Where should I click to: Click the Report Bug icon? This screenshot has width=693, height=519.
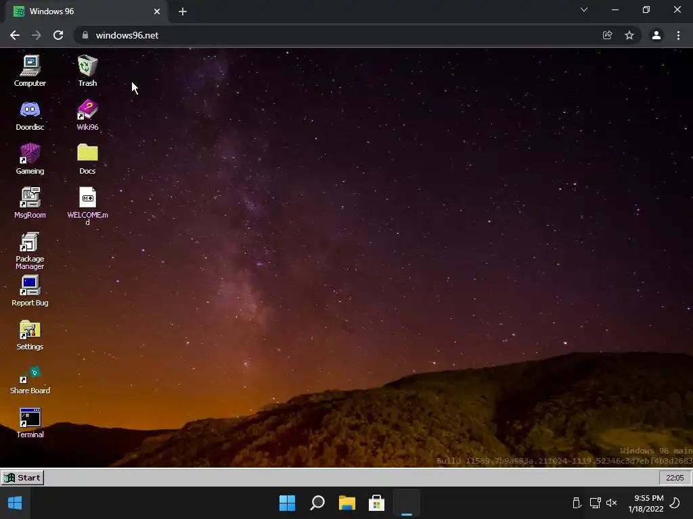click(30, 291)
